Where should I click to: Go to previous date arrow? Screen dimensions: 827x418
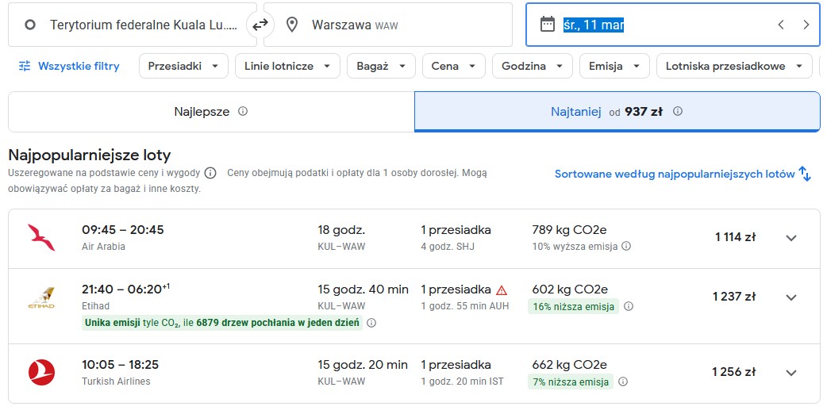pos(781,25)
